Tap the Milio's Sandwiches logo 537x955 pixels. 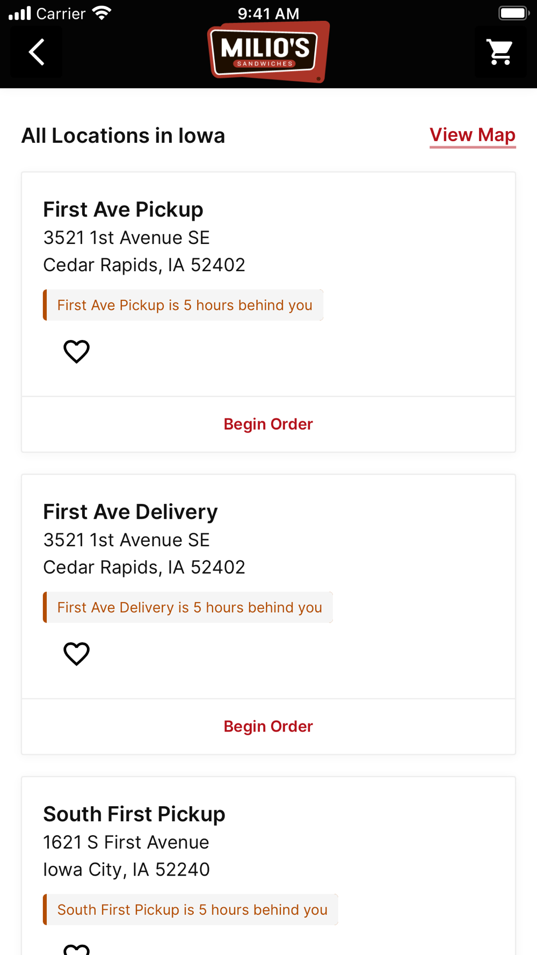point(268,52)
